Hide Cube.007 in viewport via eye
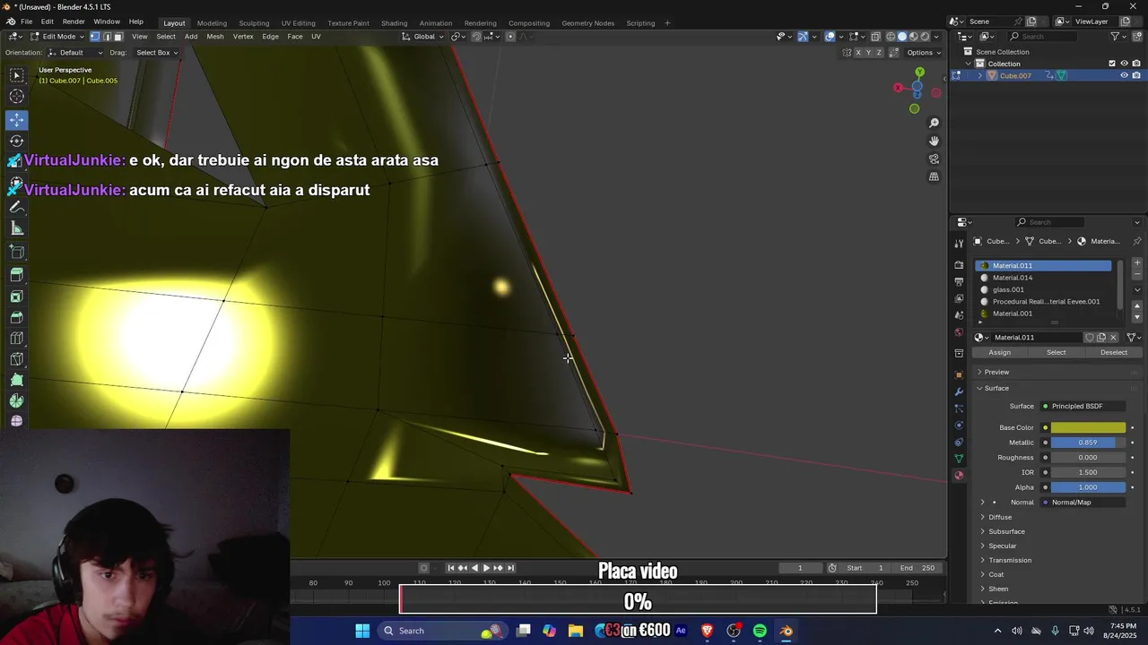Viewport: 1148px width, 645px height. pyautogui.click(x=1124, y=75)
